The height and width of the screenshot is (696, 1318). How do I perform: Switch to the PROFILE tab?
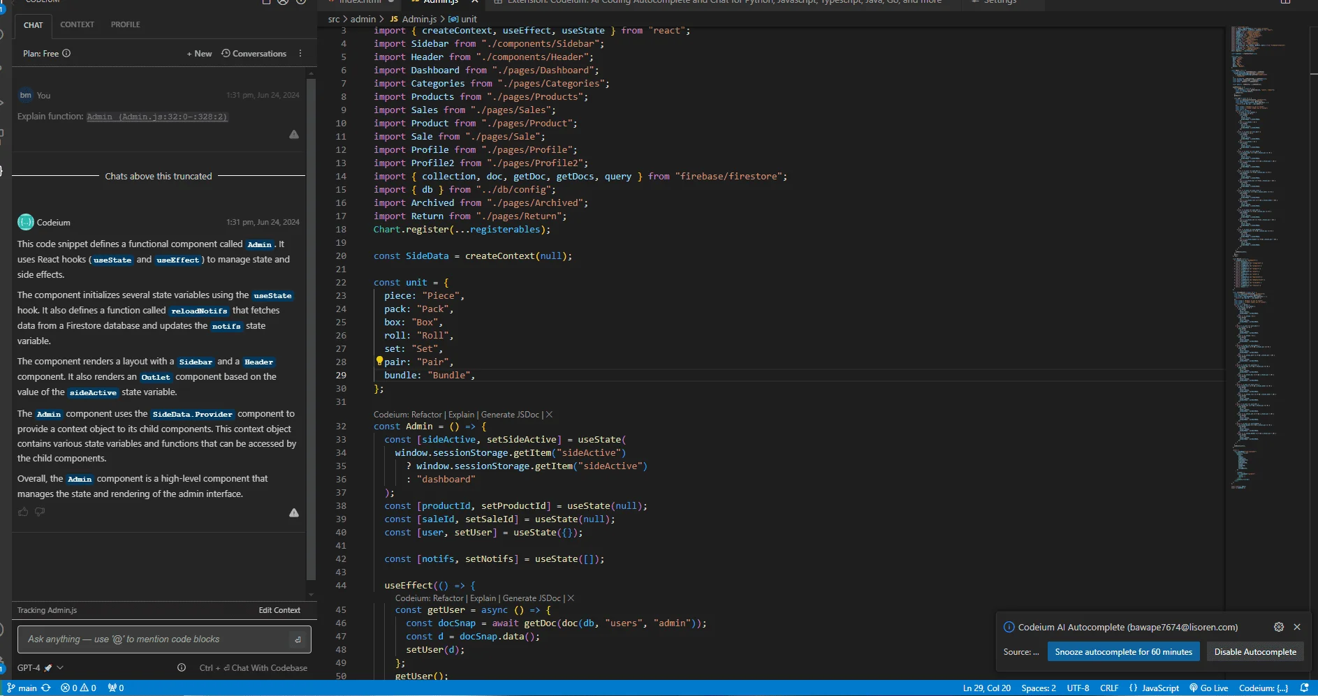click(126, 24)
